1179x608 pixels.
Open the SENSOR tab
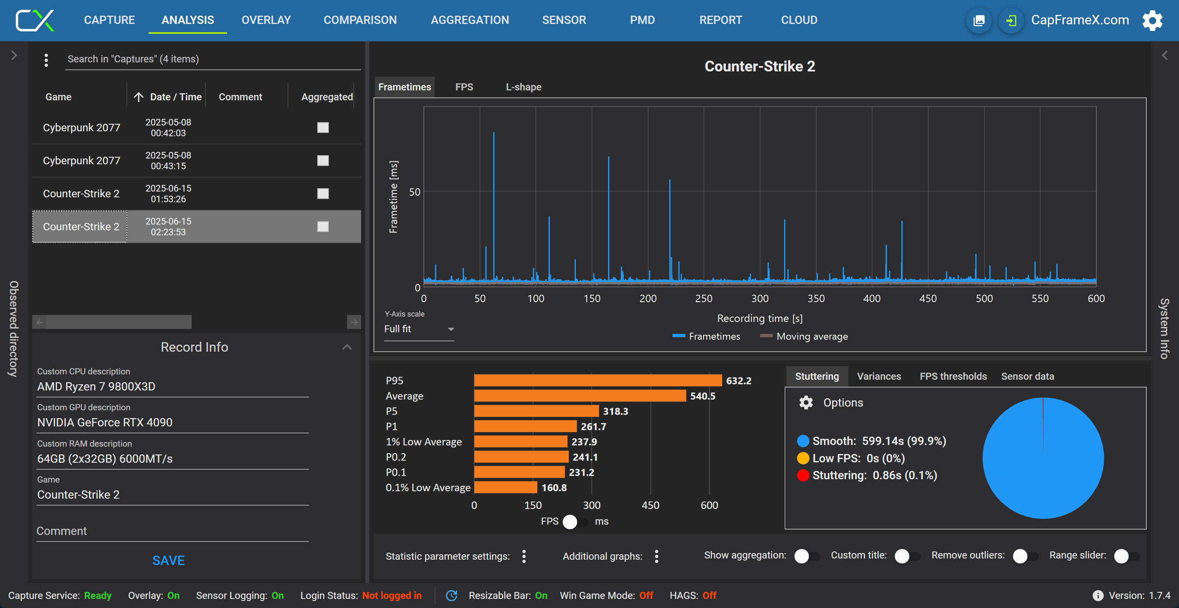[564, 20]
